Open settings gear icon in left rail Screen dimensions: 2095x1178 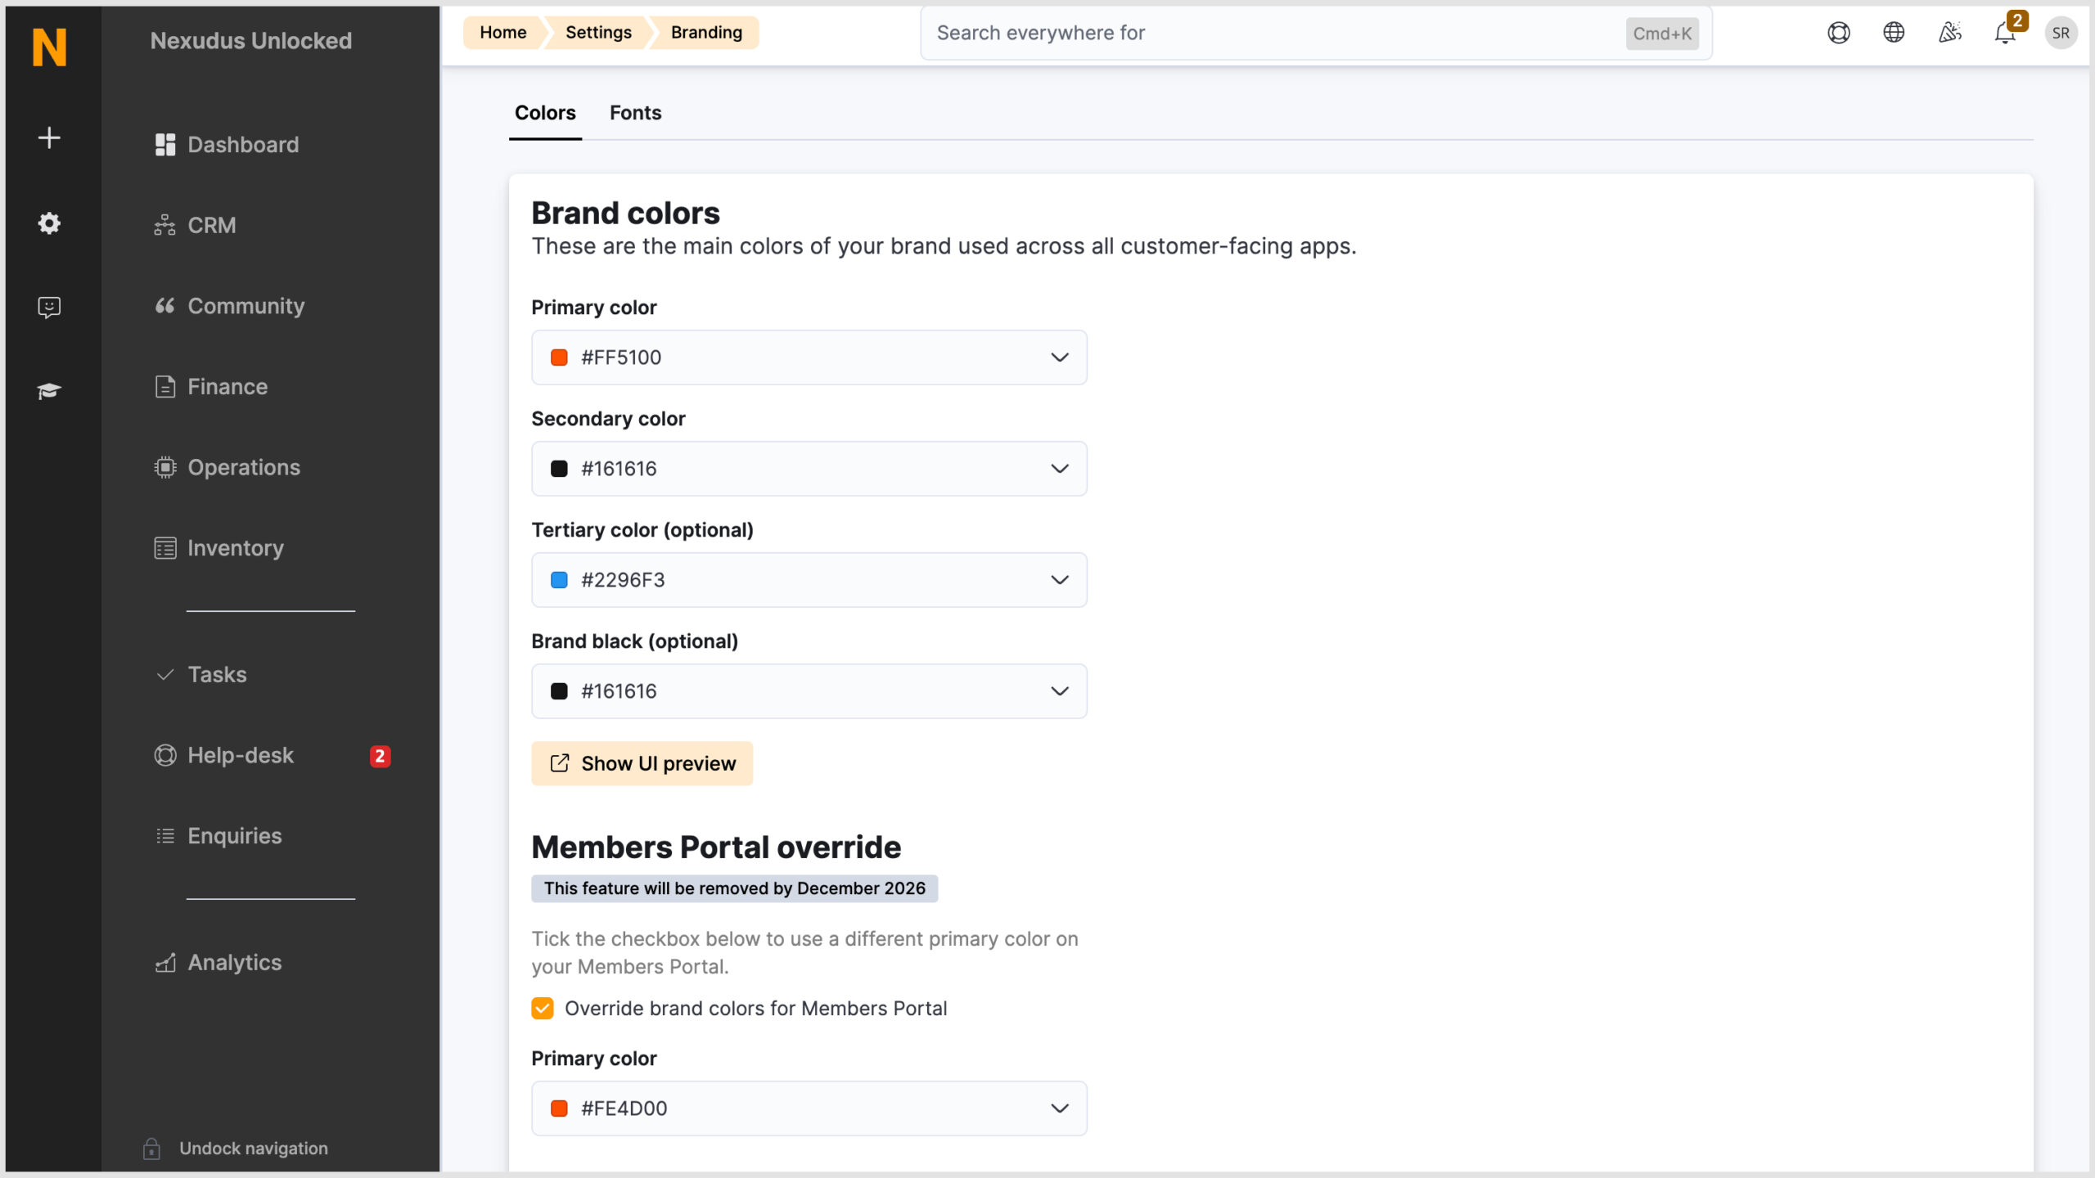tap(49, 223)
